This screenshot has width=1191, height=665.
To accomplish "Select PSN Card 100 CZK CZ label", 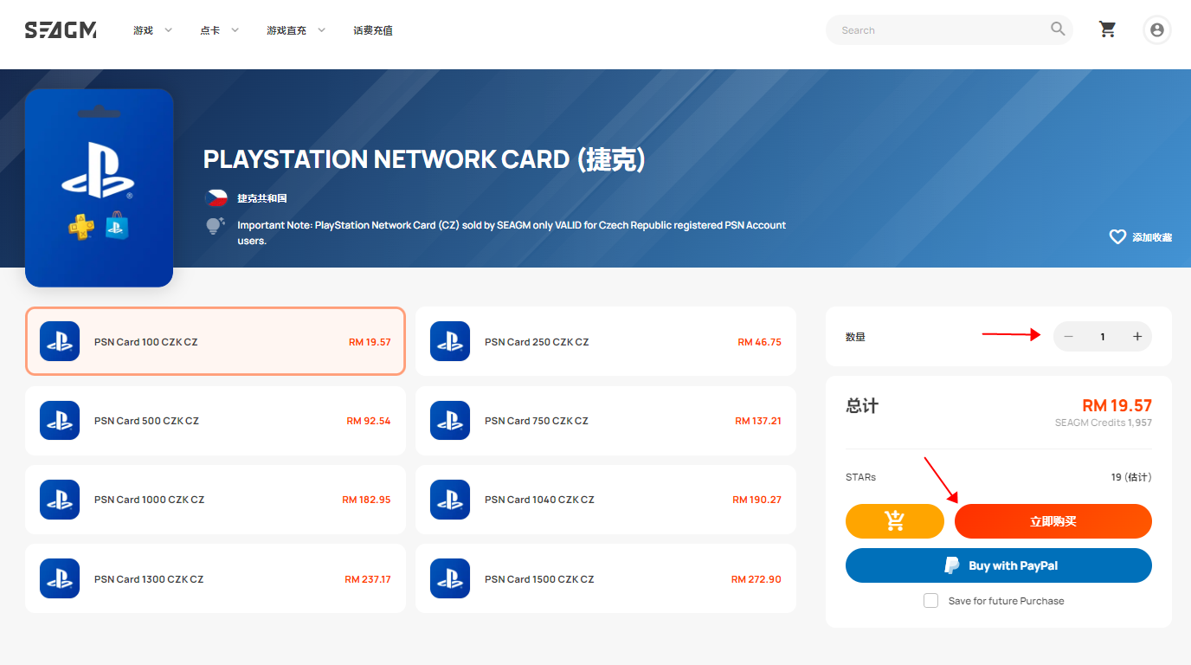I will click(145, 342).
